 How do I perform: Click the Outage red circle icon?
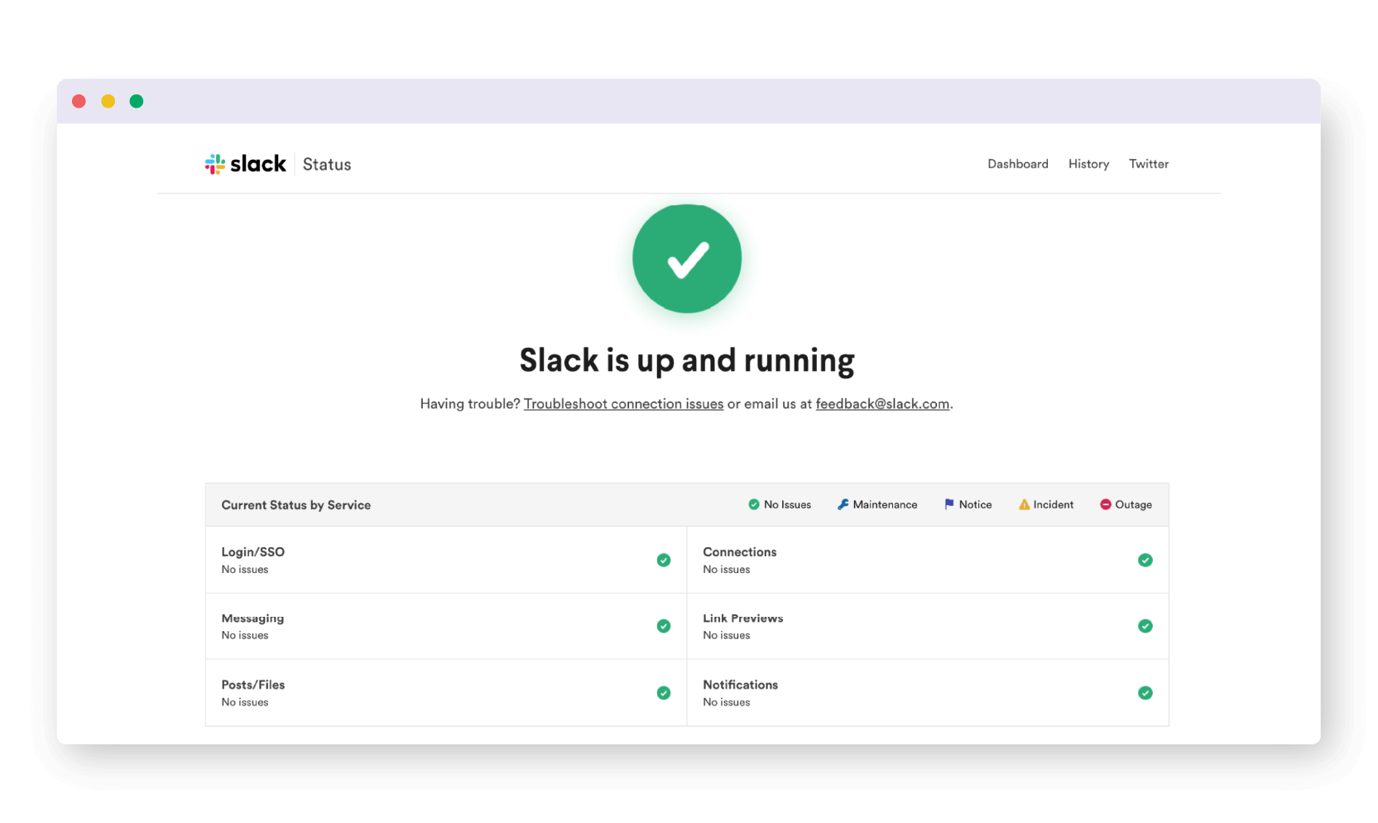pyautogui.click(x=1106, y=504)
